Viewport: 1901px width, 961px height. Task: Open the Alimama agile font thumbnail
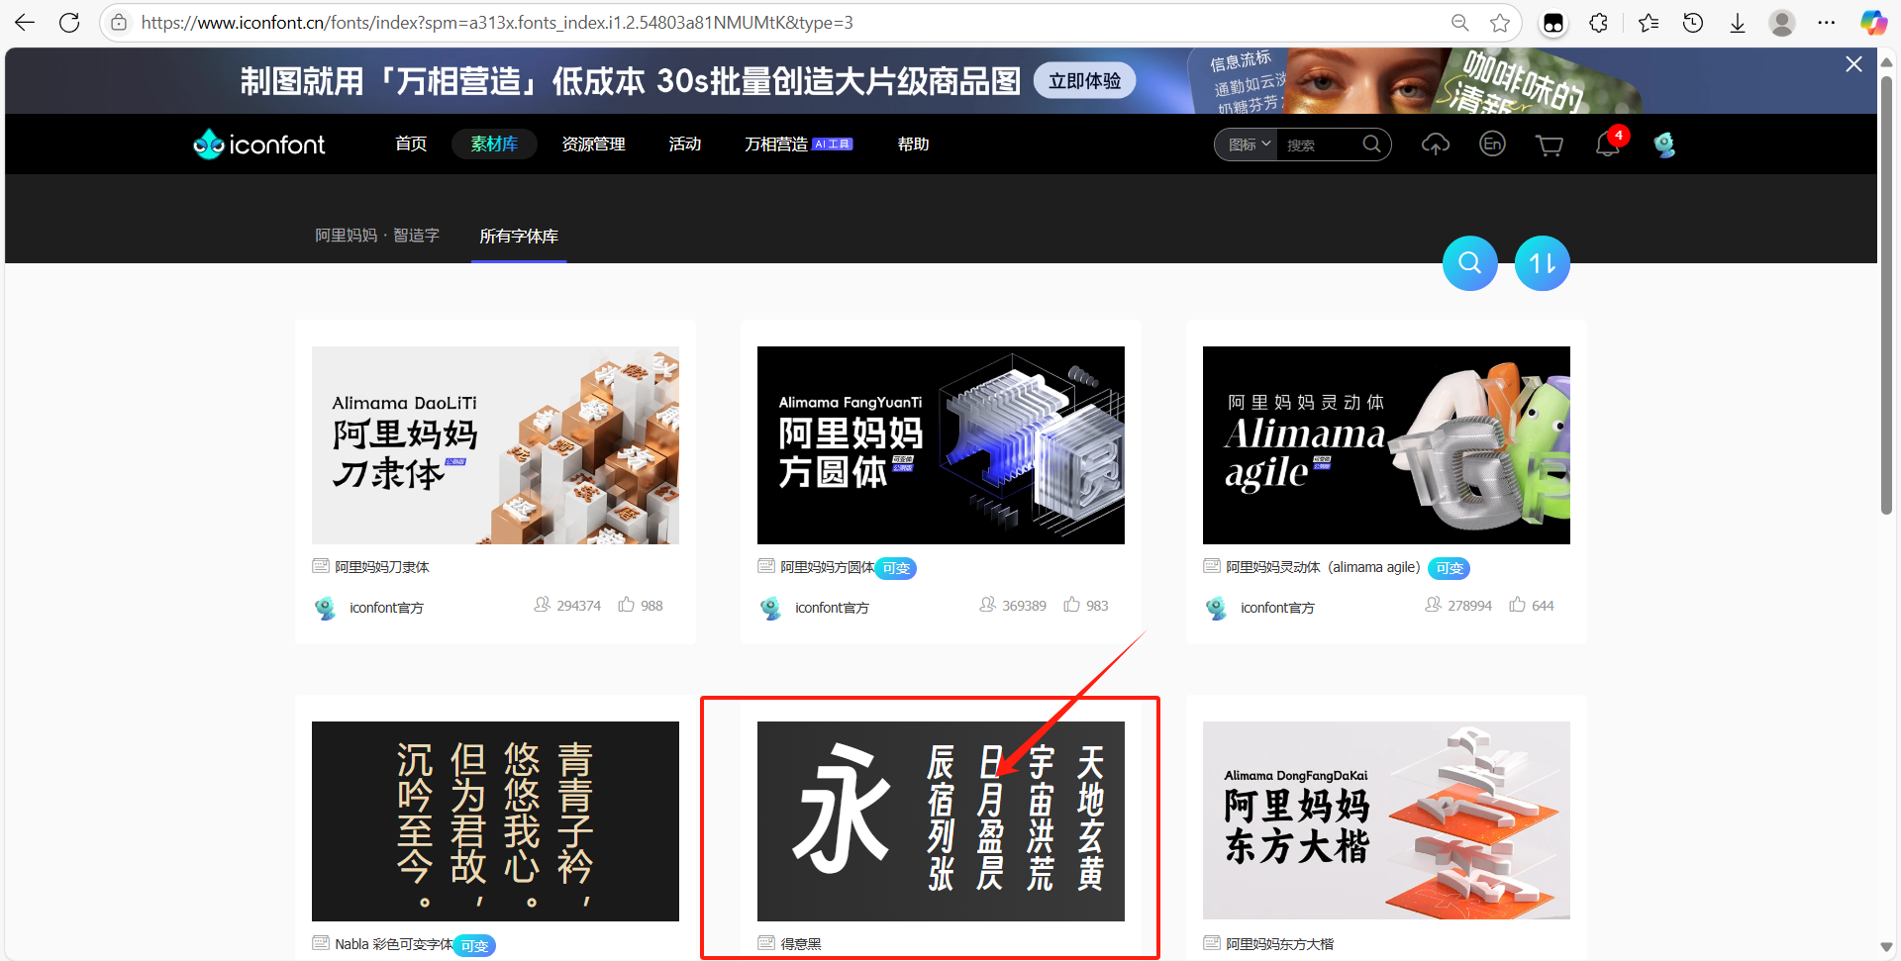[x=1386, y=445]
